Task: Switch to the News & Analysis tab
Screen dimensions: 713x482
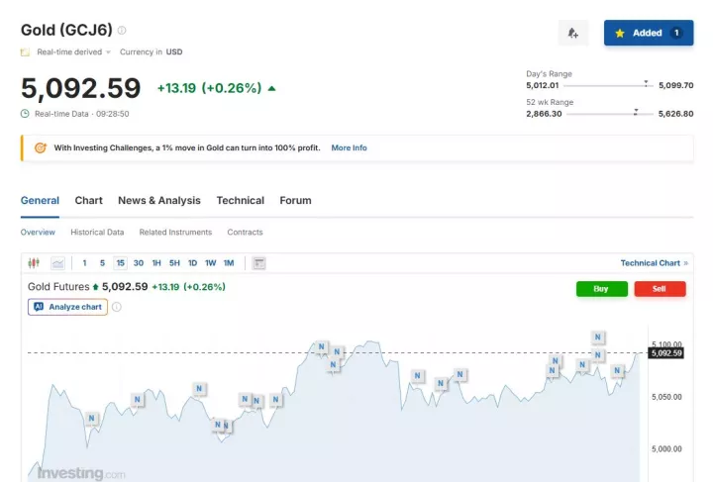Action: (x=158, y=200)
